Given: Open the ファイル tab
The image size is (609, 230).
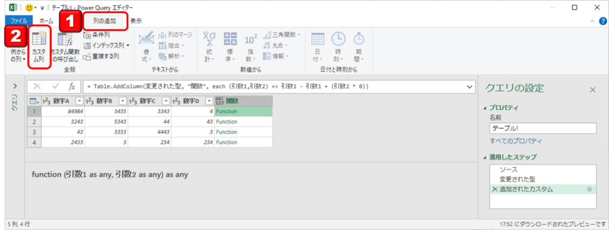Looking at the screenshot, I should coord(18,21).
